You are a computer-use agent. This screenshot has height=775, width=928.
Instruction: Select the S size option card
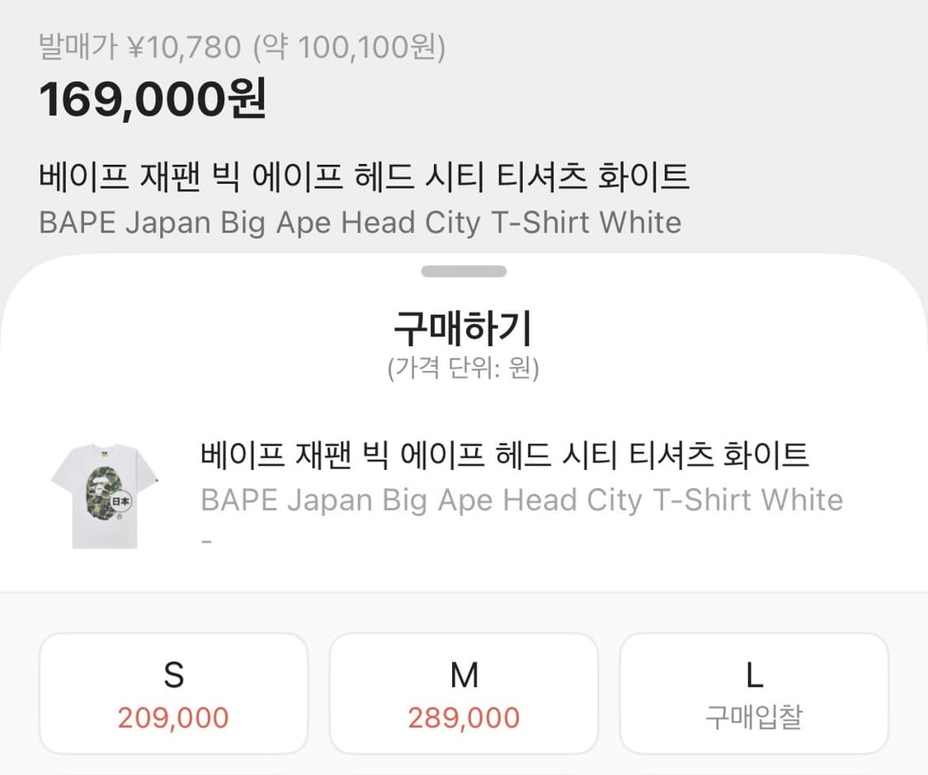(x=172, y=693)
